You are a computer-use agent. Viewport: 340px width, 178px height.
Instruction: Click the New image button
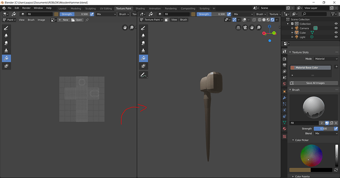tap(64, 20)
